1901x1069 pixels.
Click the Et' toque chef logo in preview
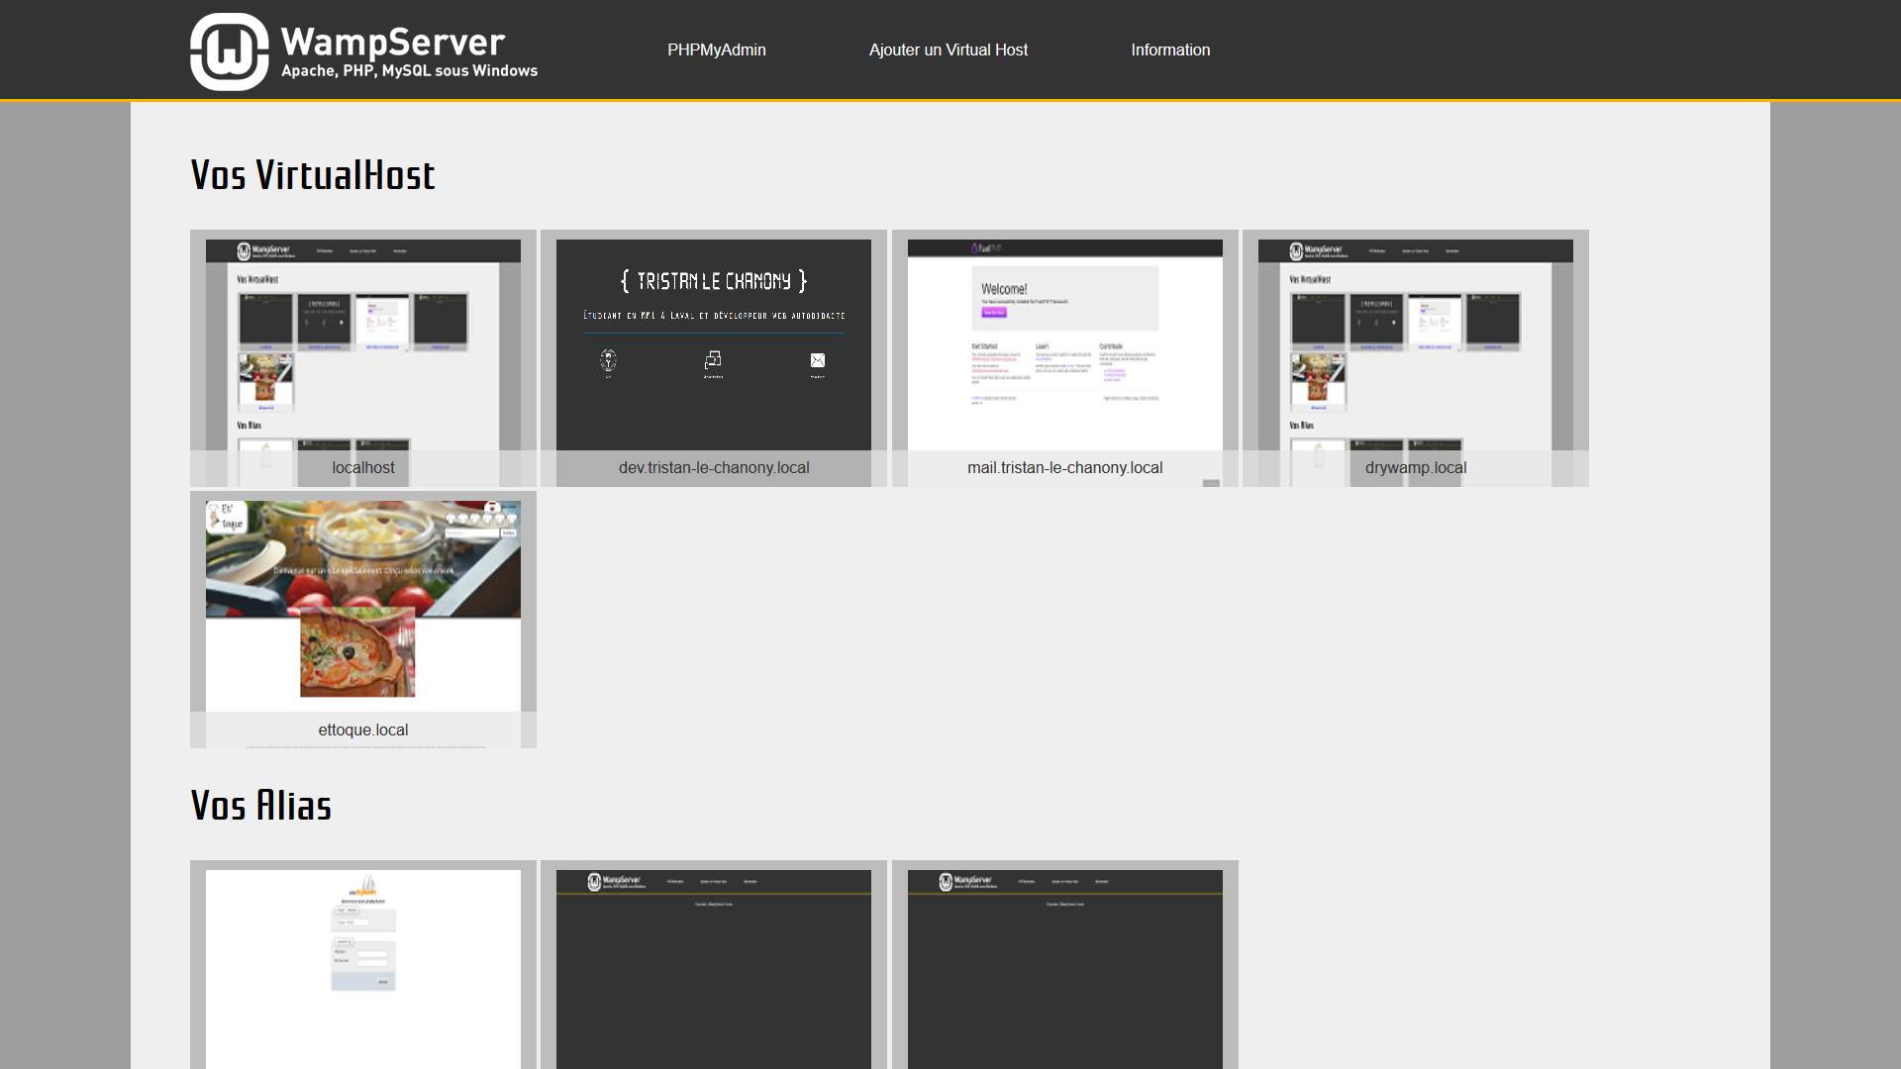226,516
